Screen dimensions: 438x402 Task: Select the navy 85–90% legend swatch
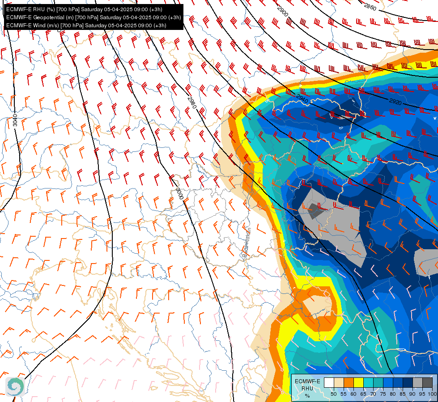coord(408,383)
